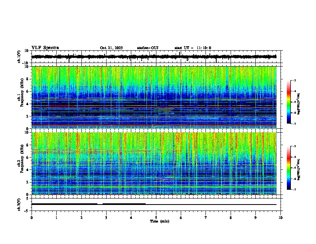Click the "-3" label on the ch.1 colorbar
The width and height of the screenshot is (316, 244).
click(x=294, y=81)
